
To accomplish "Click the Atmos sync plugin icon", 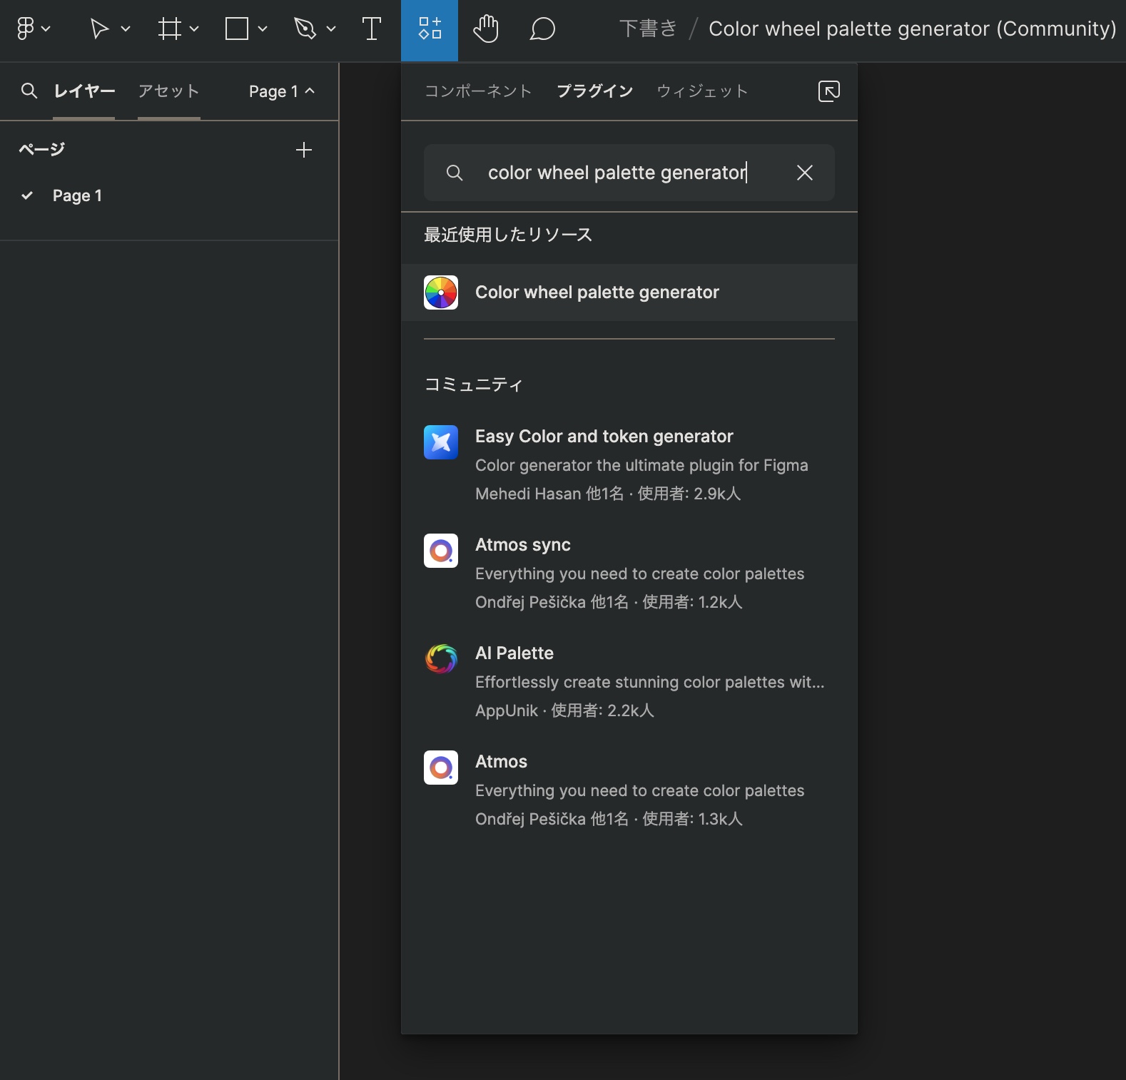I will click(x=441, y=551).
